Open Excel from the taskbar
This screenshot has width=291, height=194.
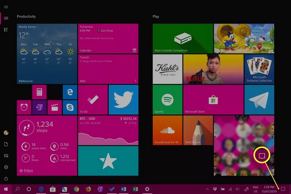(x=135, y=189)
